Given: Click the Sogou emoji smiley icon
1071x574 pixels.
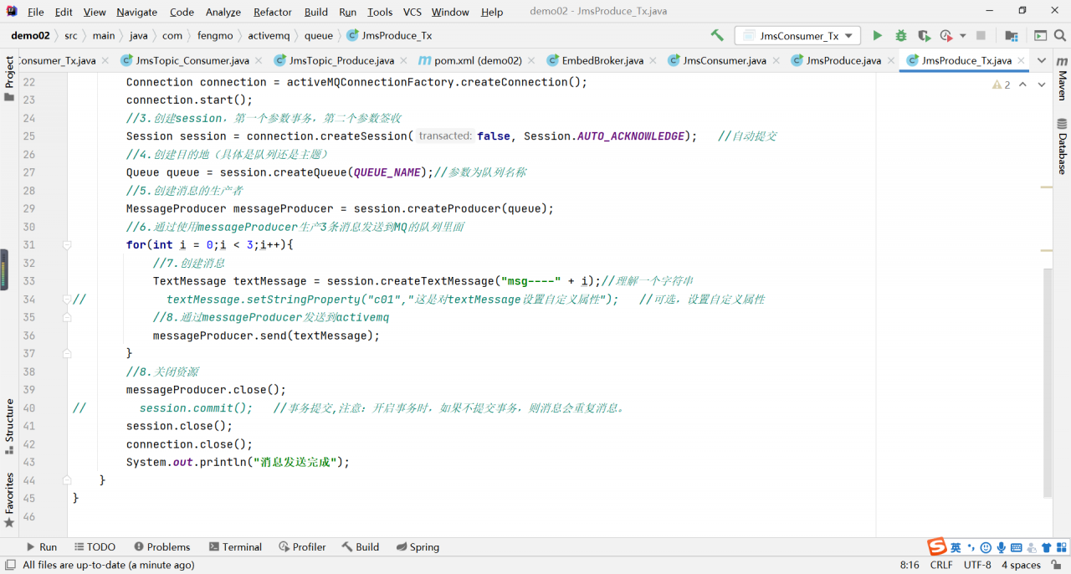Looking at the screenshot, I should pyautogui.click(x=986, y=547).
